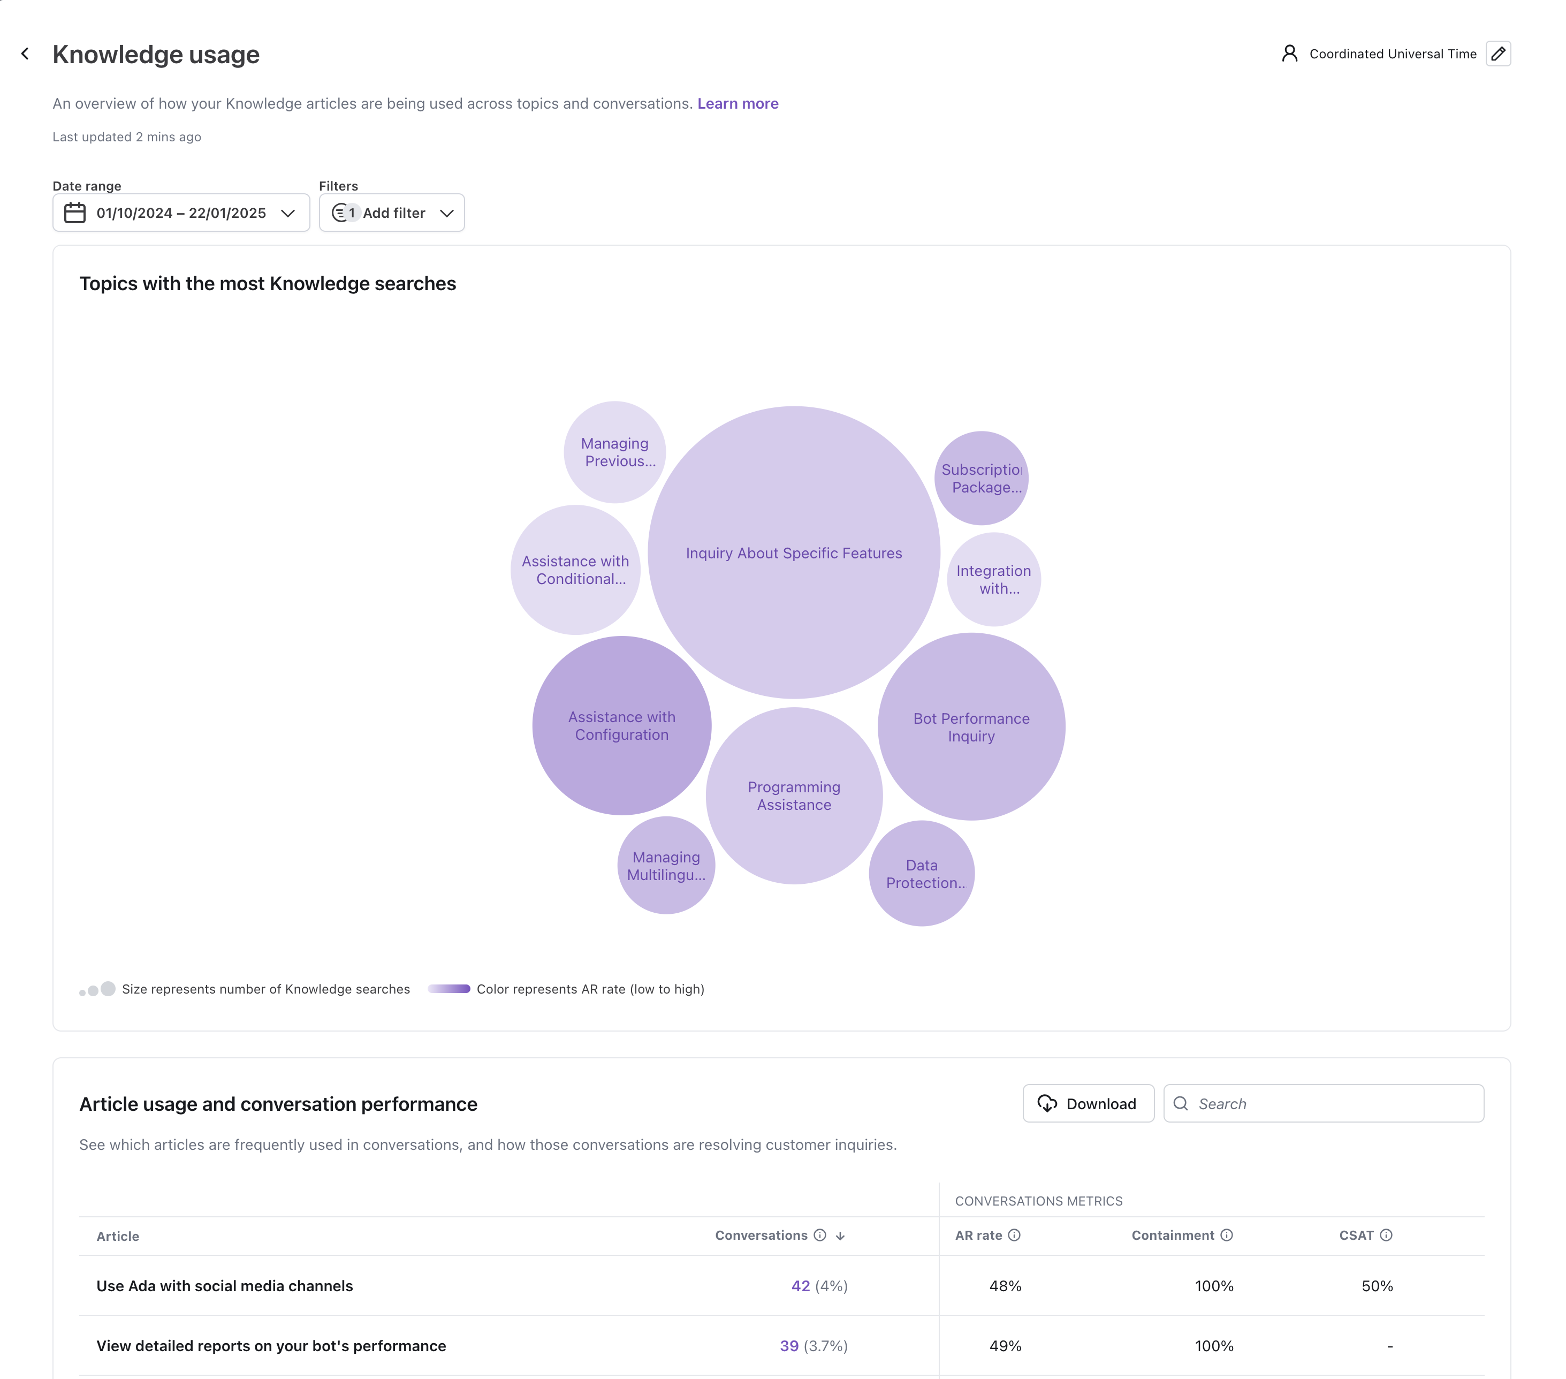This screenshot has width=1566, height=1379.
Task: Click the info icon next to AR rate
Action: [1014, 1235]
